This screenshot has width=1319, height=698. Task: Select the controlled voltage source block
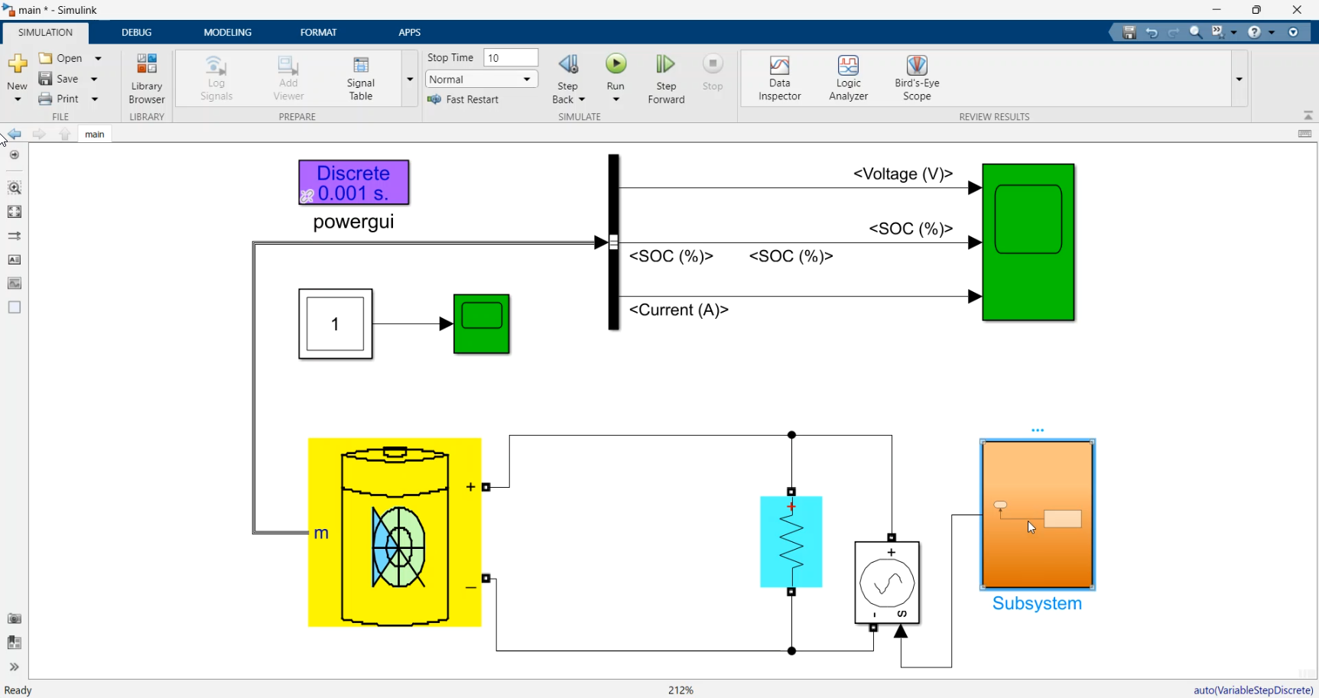[x=887, y=583]
